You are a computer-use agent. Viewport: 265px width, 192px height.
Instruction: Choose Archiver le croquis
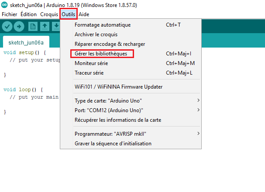[131, 34]
